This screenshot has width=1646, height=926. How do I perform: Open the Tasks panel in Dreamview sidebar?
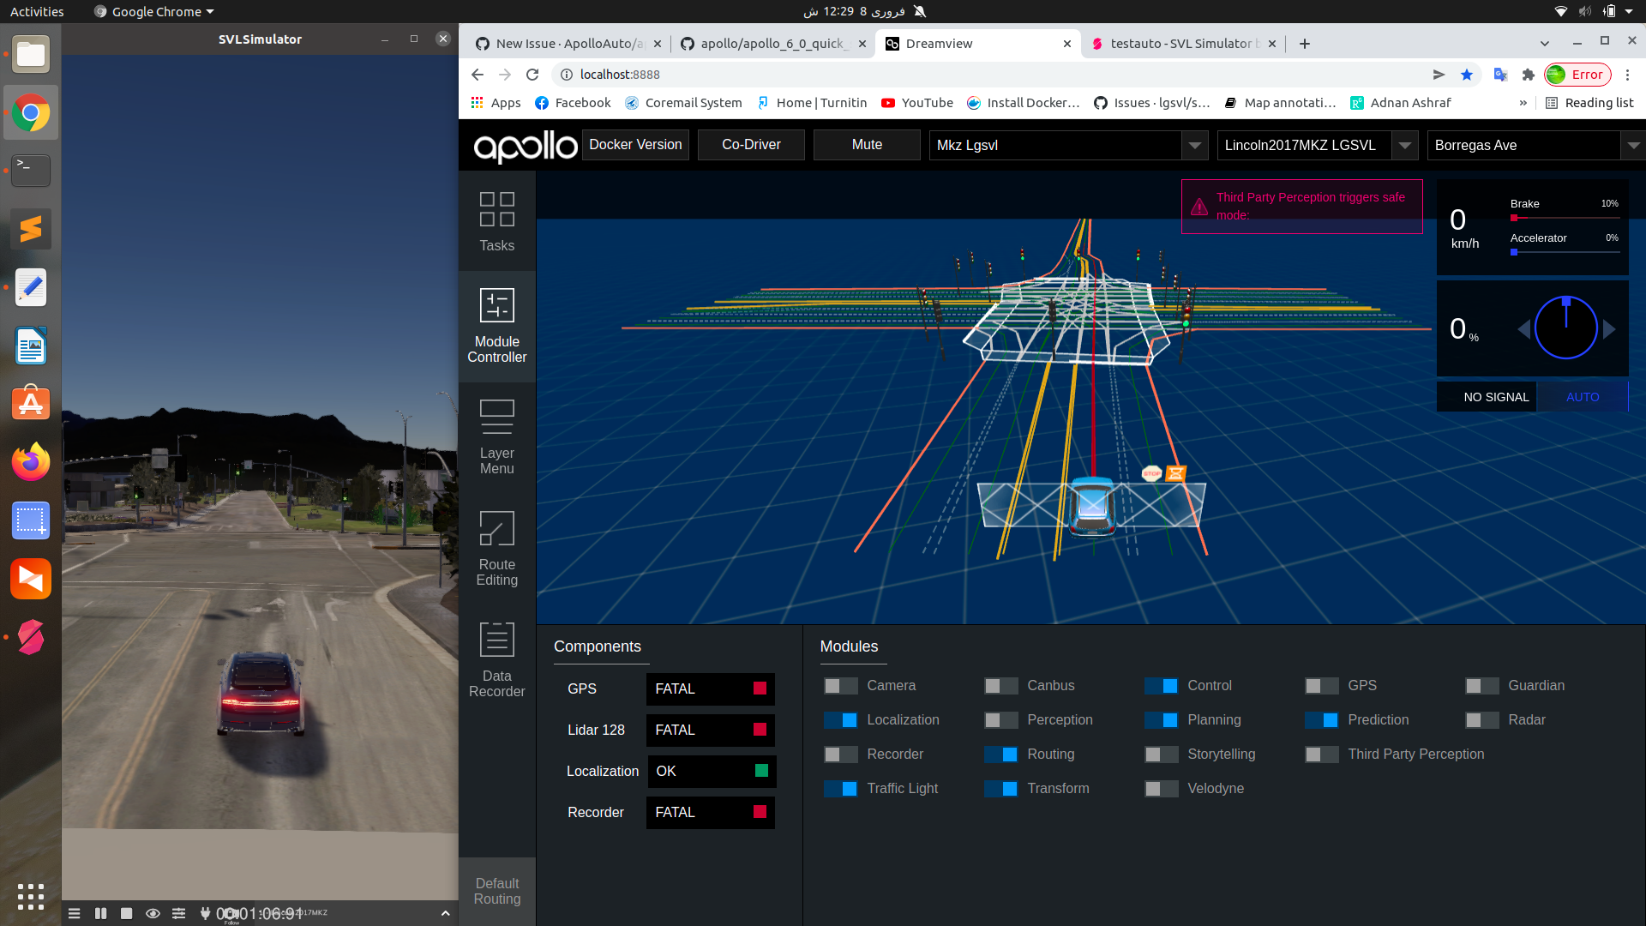(496, 223)
